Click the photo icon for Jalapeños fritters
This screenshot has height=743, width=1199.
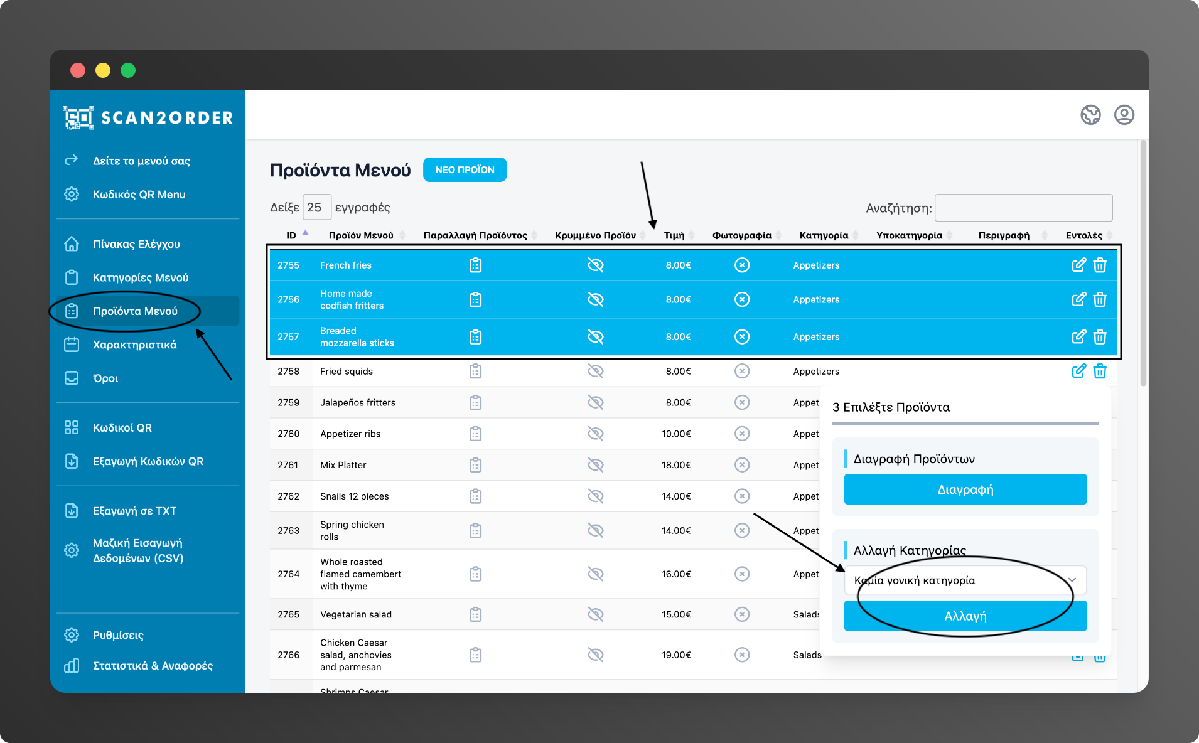[741, 402]
